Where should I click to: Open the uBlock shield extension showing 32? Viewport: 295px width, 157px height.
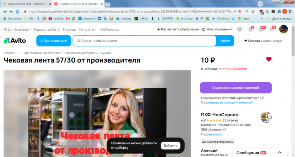(262, 12)
